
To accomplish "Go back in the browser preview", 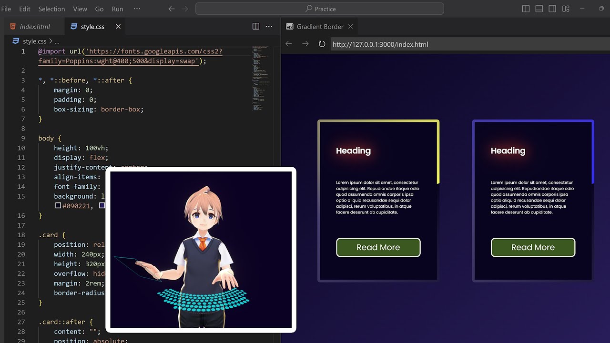I will tap(289, 44).
